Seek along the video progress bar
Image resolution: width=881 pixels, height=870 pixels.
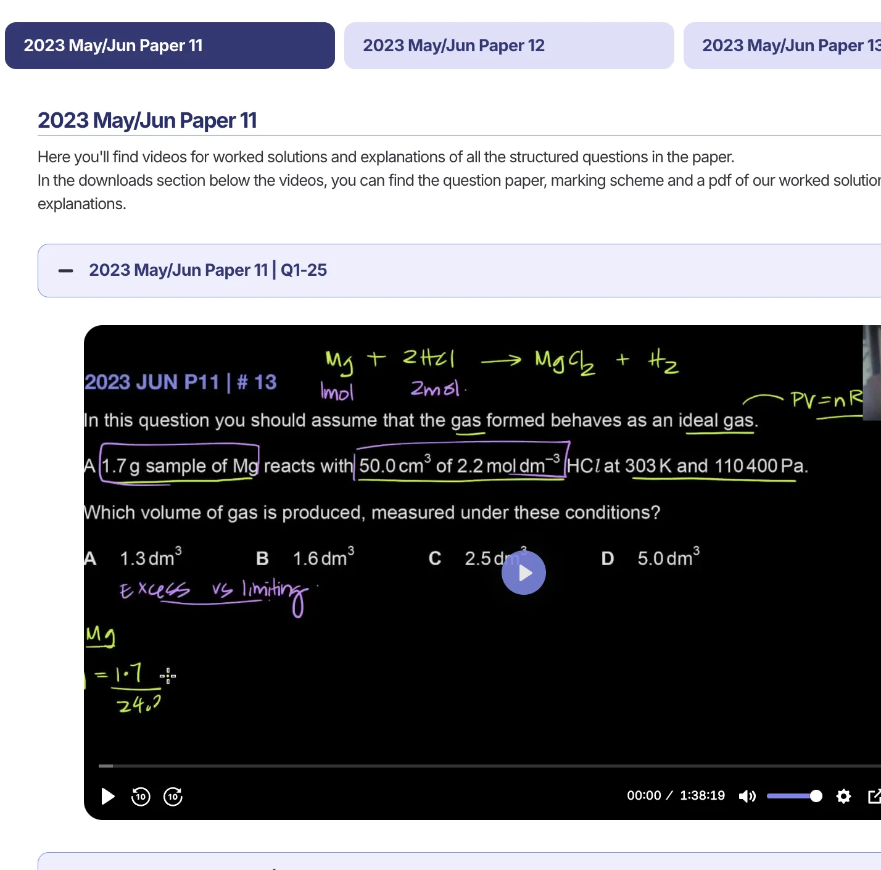tap(490, 766)
